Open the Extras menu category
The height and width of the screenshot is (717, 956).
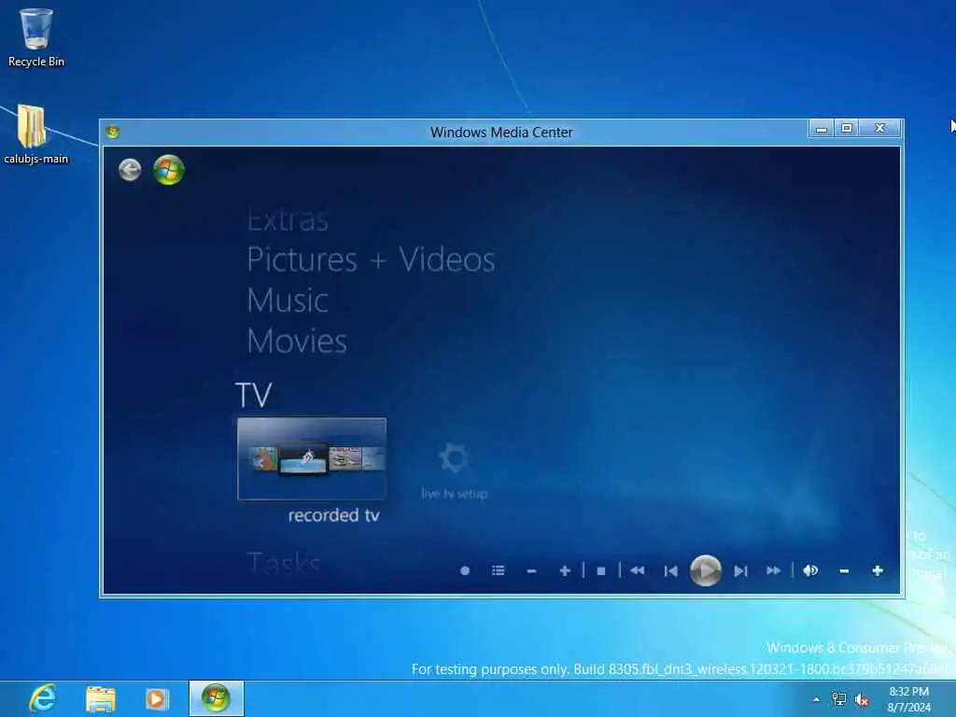tap(288, 220)
